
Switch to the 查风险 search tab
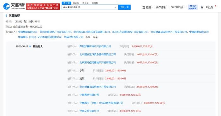[95, 3]
